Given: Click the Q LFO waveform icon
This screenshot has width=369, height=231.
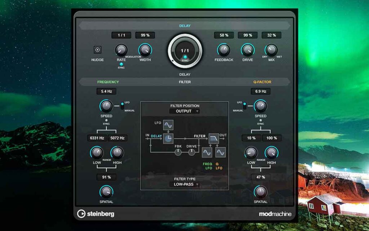Looking at the screenshot, I should coord(220,153).
